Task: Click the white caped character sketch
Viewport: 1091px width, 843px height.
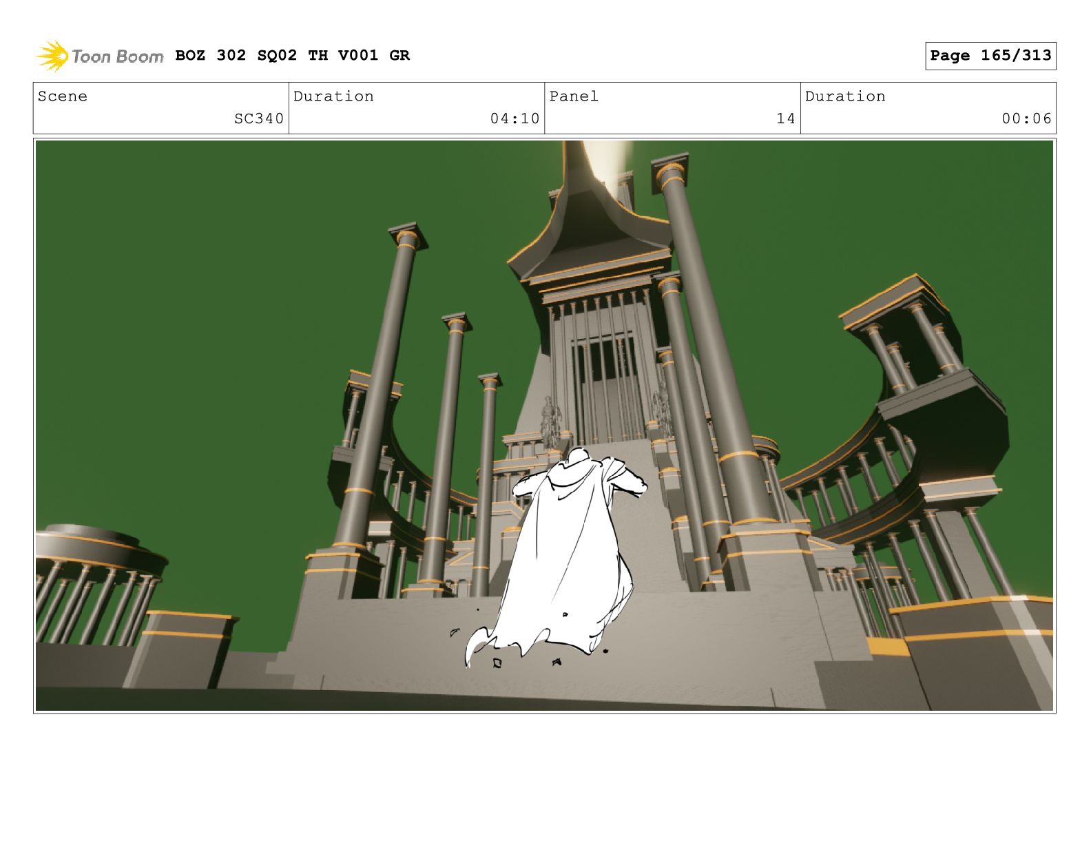Action: (568, 551)
